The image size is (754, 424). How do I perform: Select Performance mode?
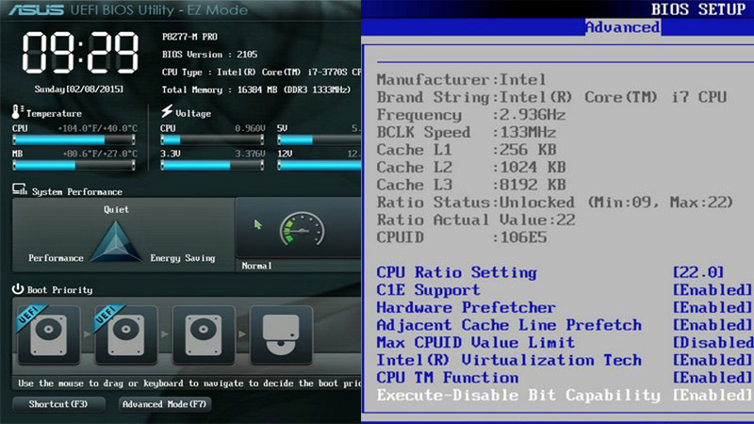(x=56, y=258)
